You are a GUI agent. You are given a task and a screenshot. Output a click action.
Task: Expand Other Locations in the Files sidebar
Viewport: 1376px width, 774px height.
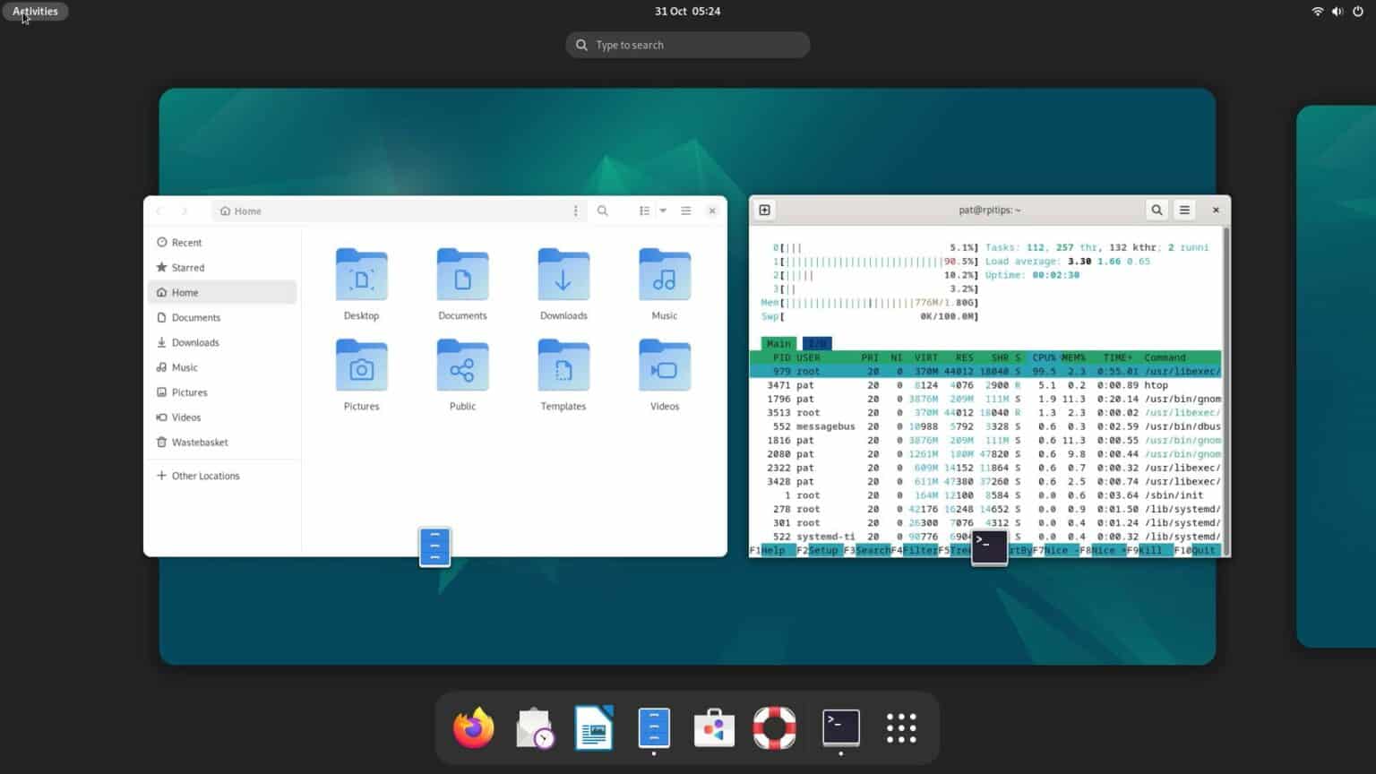(205, 476)
